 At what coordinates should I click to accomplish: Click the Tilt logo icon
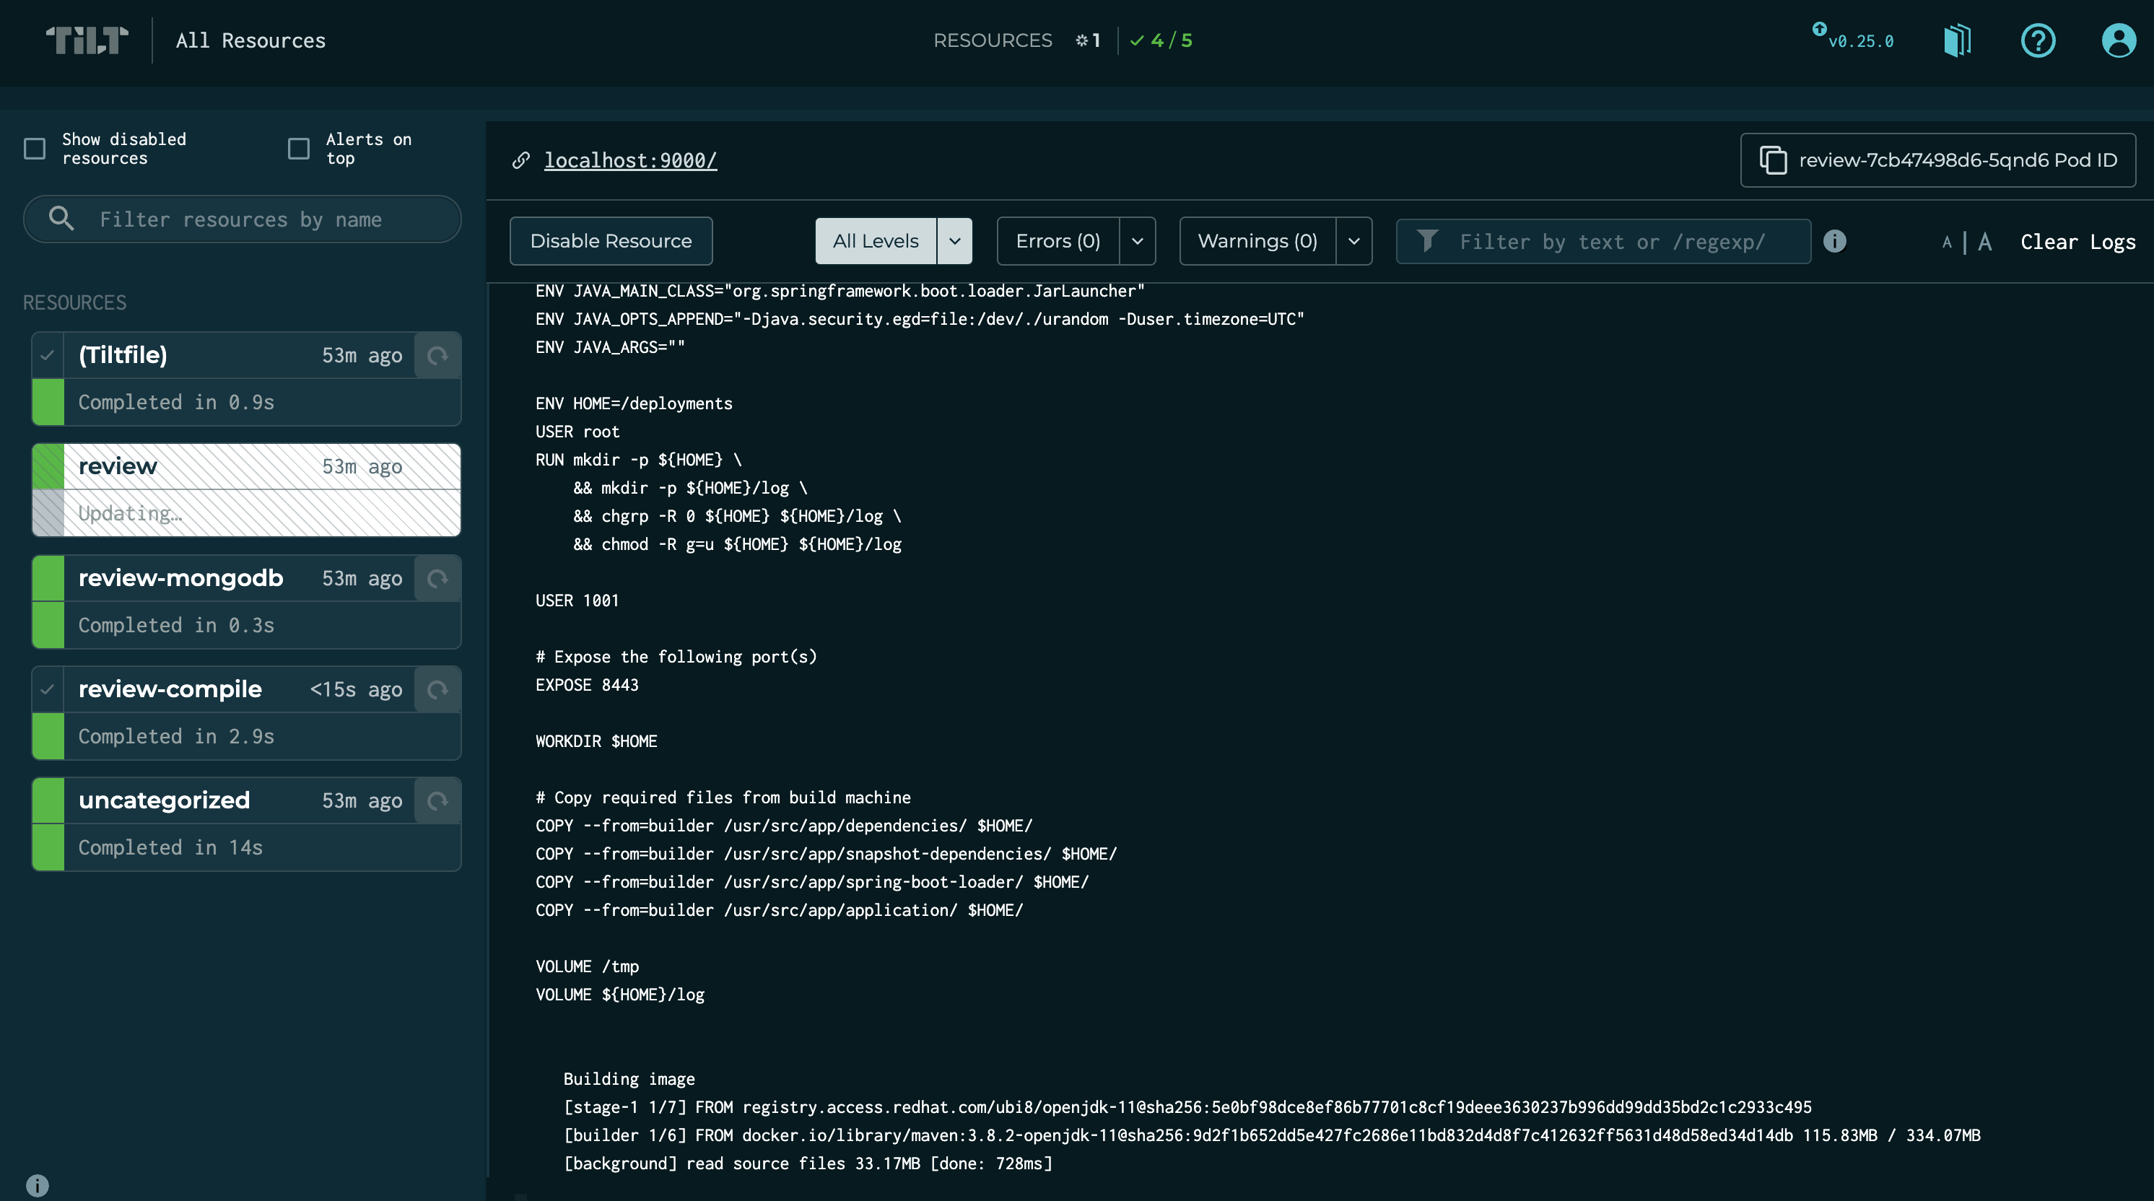click(87, 40)
